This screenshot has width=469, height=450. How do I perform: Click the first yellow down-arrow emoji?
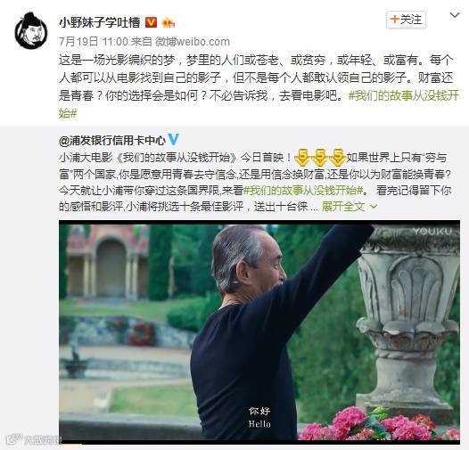click(x=302, y=157)
